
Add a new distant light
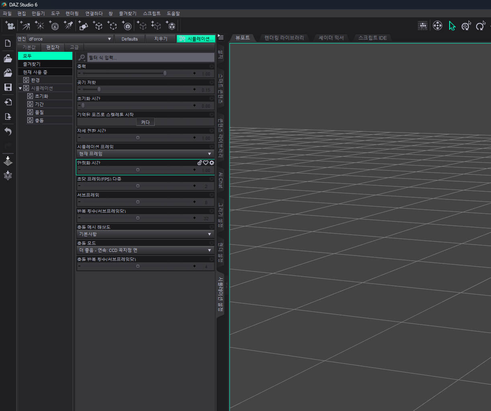tap(25, 26)
